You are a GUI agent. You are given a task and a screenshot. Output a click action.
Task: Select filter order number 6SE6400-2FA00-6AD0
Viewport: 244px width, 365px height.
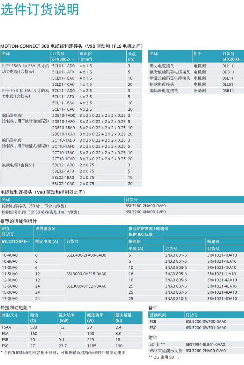pos(86,255)
